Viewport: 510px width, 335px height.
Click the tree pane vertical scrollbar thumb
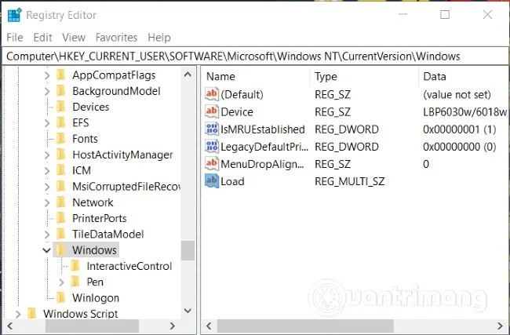188,250
